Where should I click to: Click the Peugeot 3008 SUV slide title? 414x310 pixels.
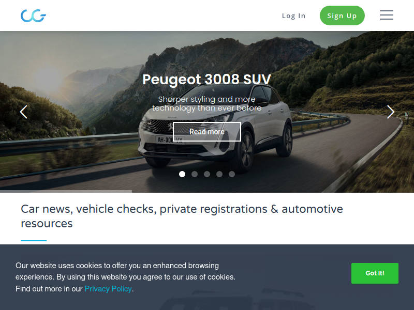pyautogui.click(x=206, y=79)
